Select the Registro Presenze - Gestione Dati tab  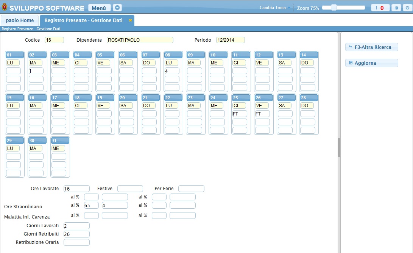83,20
